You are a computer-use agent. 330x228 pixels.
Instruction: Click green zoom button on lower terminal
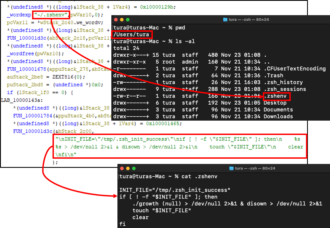click(x=134, y=168)
